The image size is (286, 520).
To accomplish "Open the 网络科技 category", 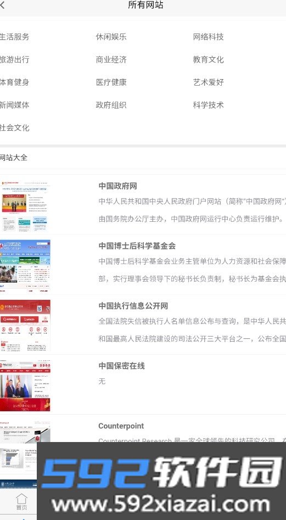I will tap(208, 36).
